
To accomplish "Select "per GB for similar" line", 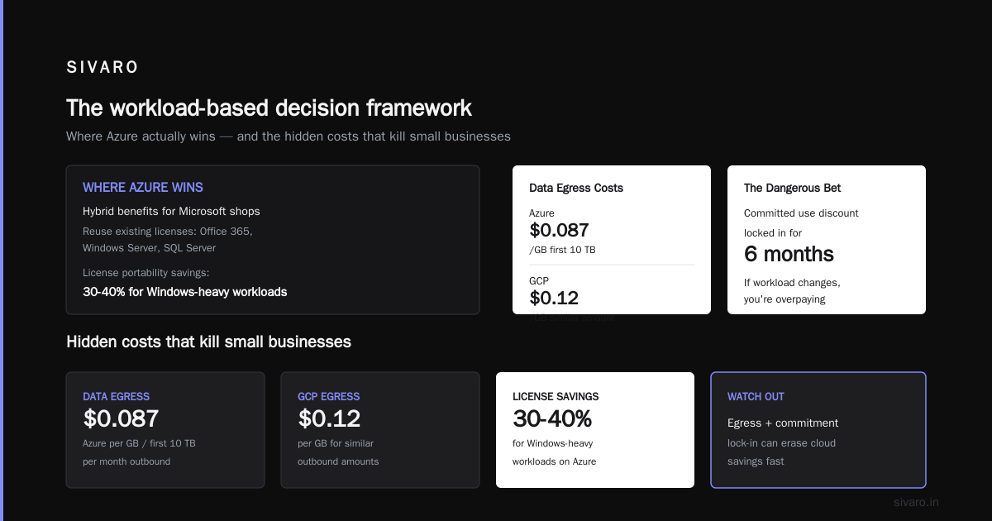I will [x=335, y=443].
